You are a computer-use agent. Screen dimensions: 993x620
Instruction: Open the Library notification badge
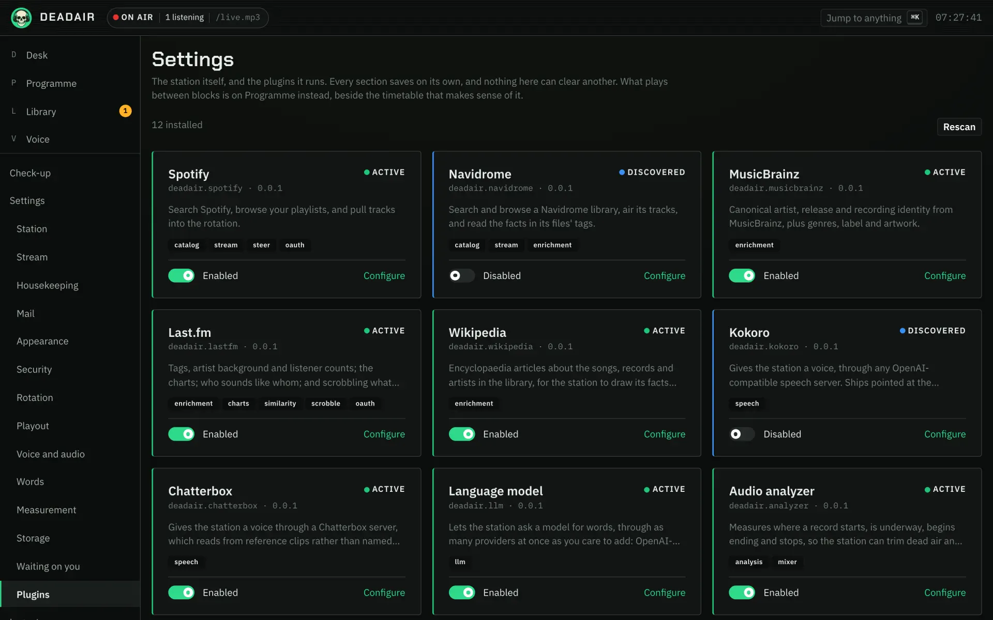click(125, 111)
